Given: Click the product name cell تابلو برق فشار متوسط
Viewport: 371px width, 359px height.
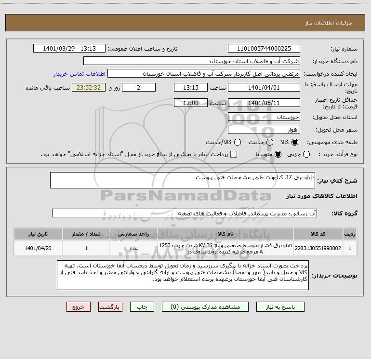Looking at the screenshot, I should (225, 248).
